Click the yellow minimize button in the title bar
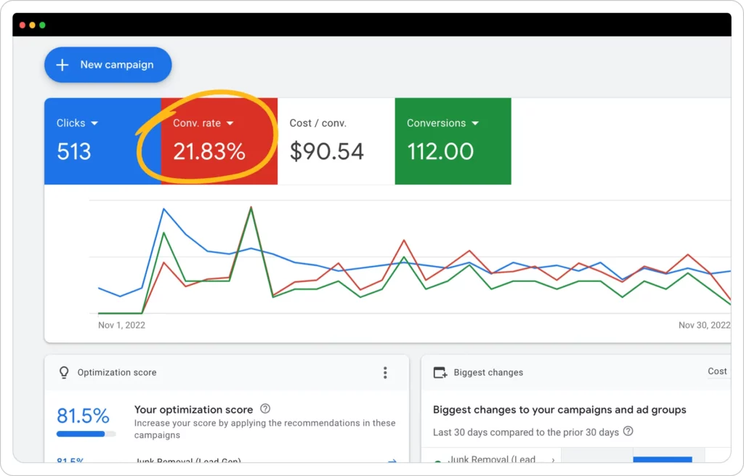 [32, 25]
